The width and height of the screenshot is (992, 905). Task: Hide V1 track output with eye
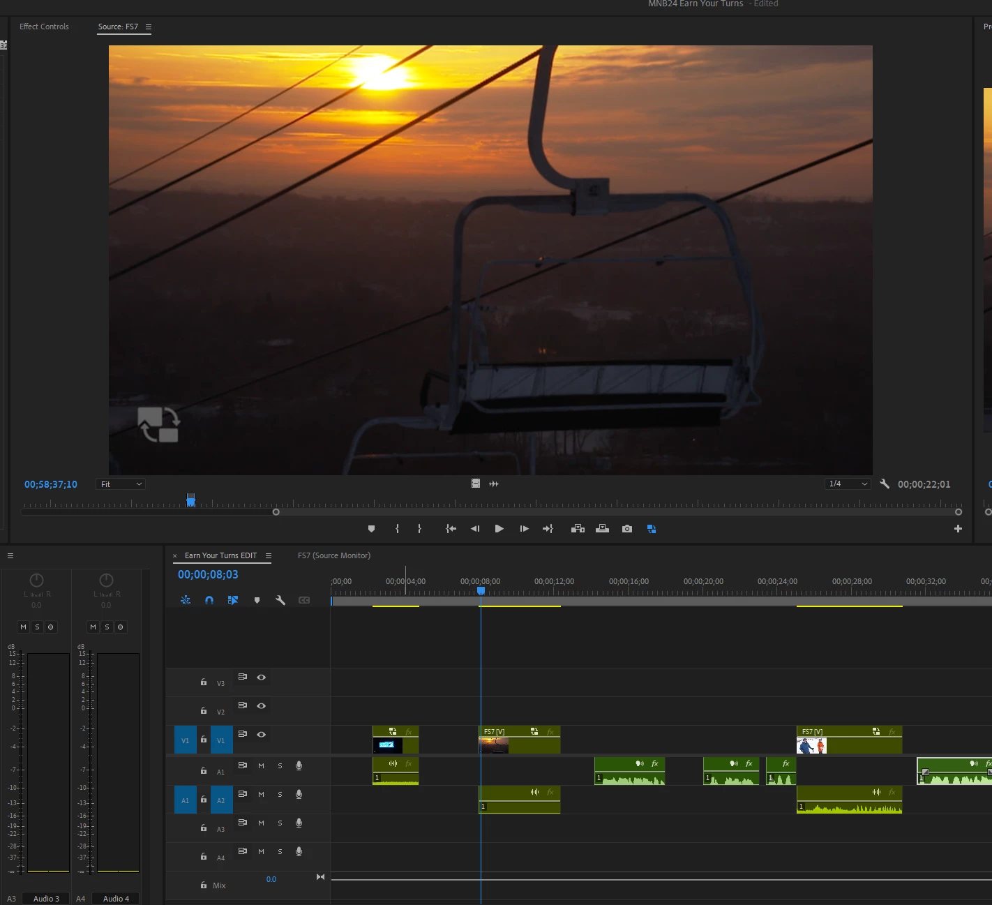[x=262, y=734]
